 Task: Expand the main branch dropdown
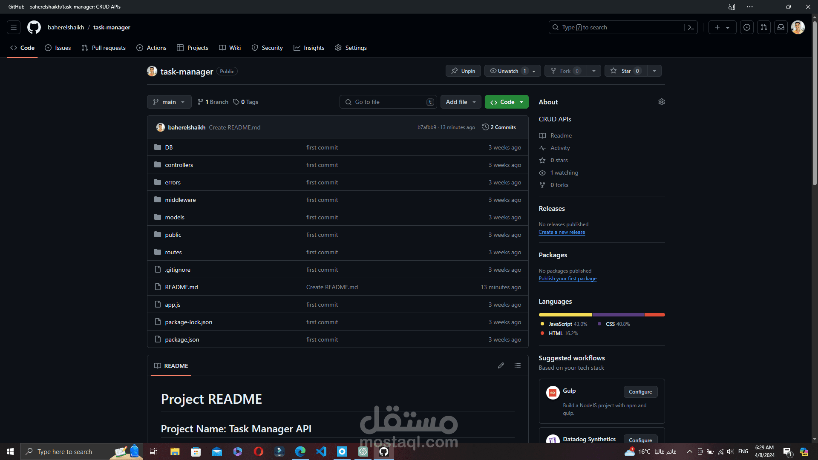169,102
